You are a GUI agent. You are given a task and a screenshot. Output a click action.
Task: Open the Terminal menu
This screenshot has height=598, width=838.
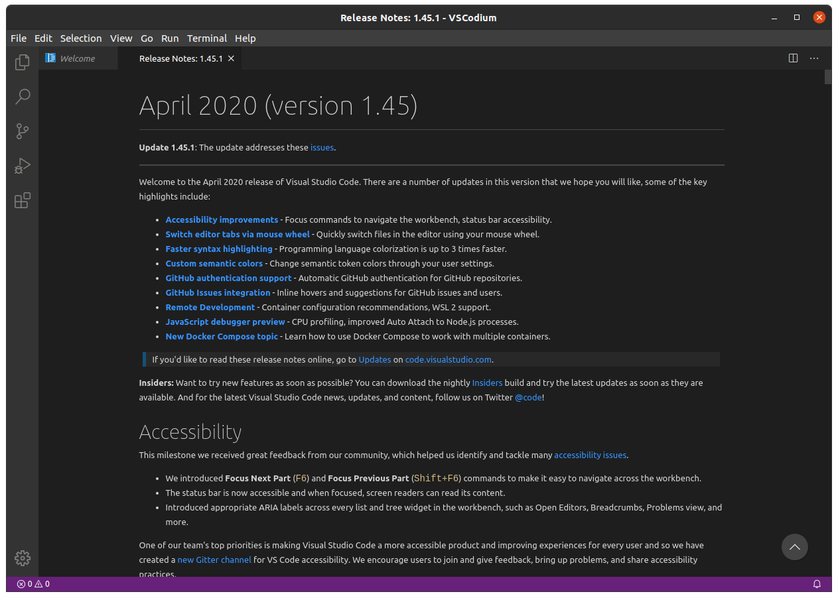[x=206, y=38]
